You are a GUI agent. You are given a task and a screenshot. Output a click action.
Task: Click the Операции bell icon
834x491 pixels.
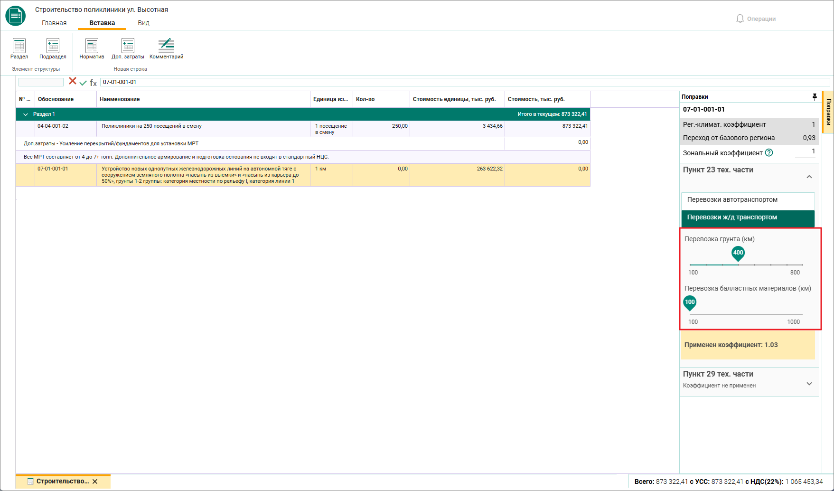pos(740,19)
